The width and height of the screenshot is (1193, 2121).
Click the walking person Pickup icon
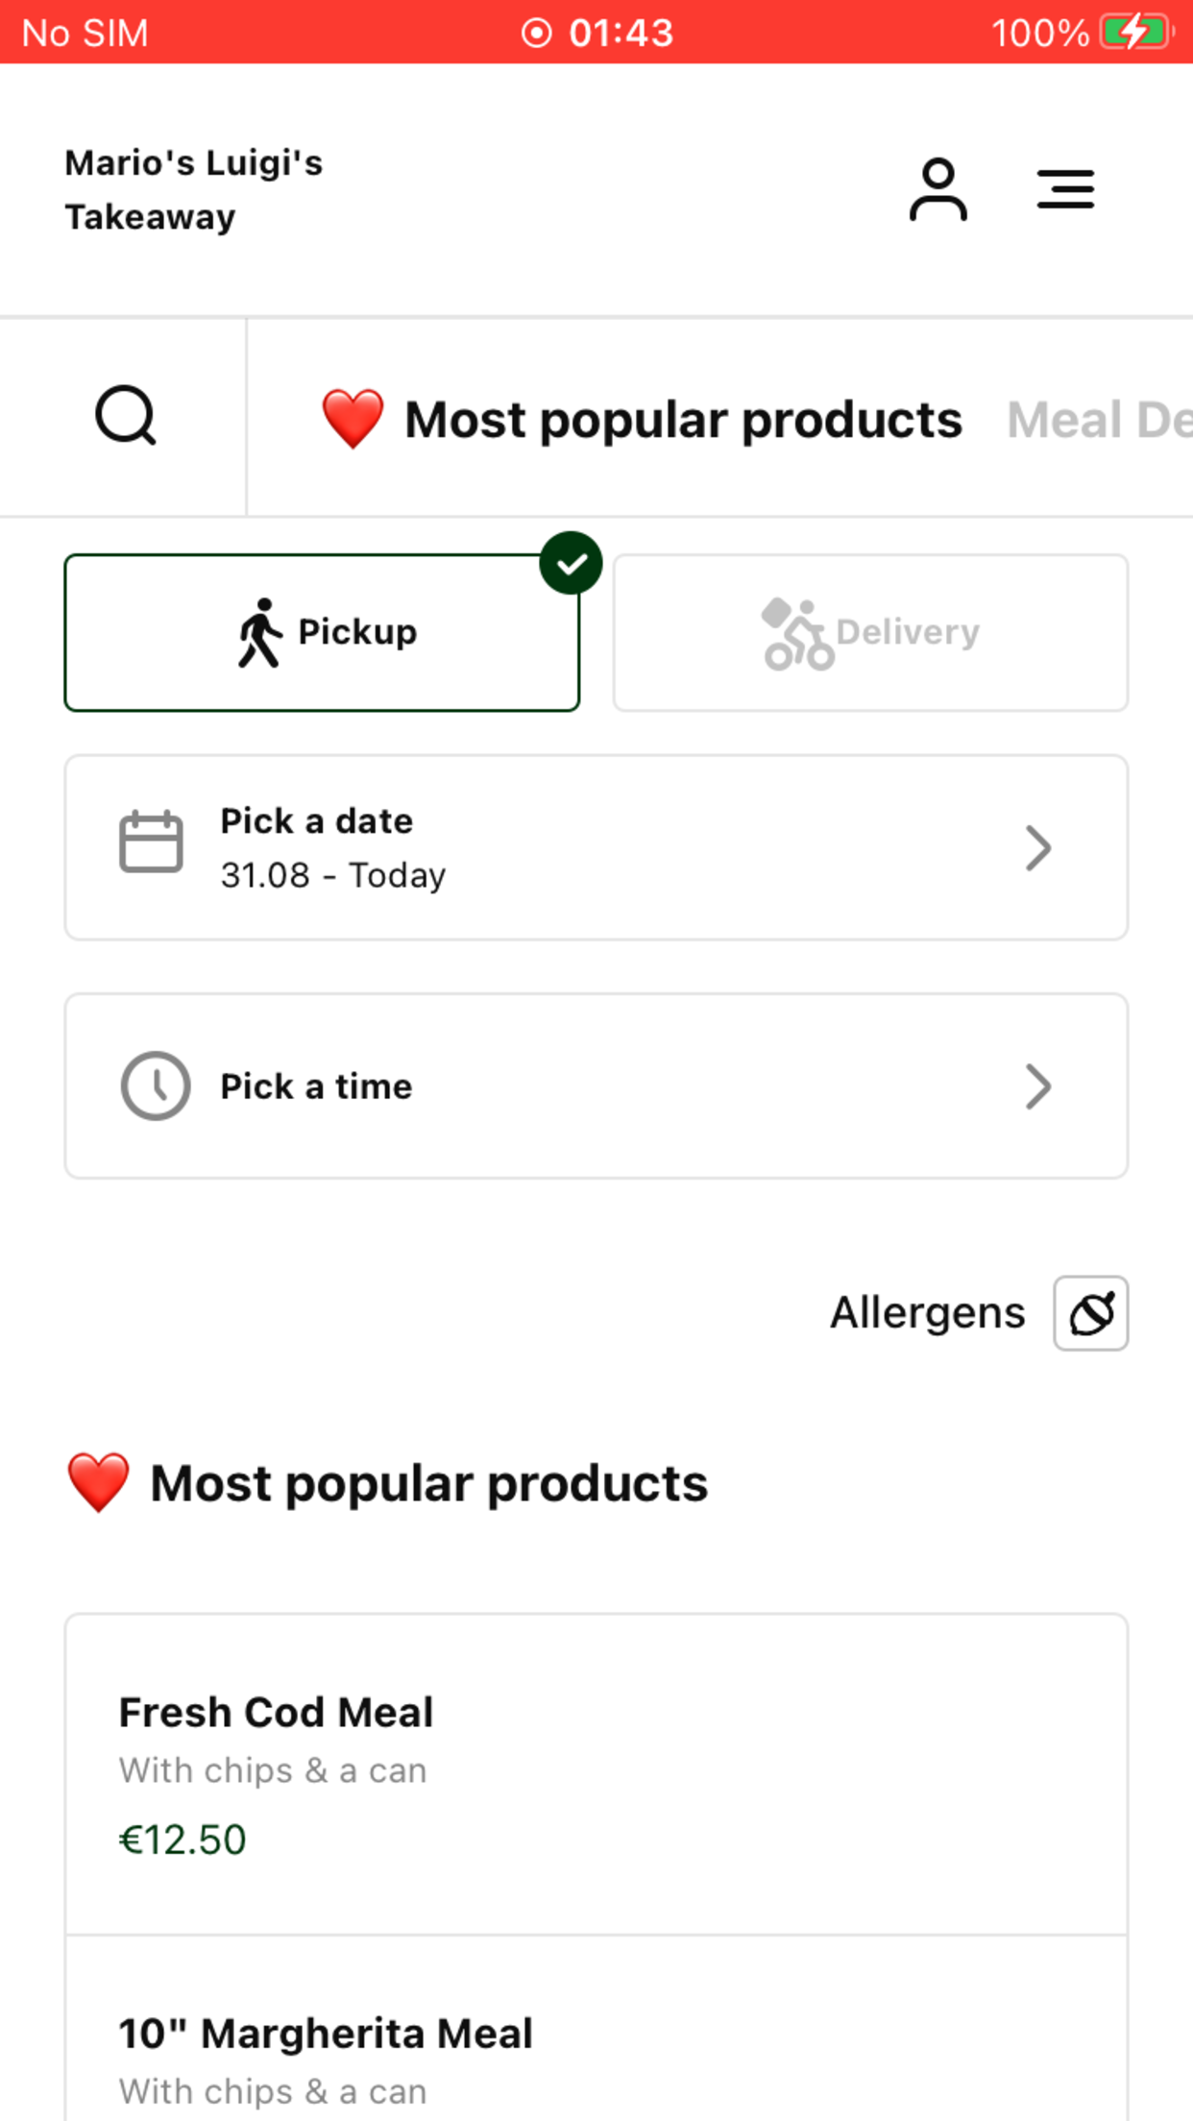(x=259, y=633)
